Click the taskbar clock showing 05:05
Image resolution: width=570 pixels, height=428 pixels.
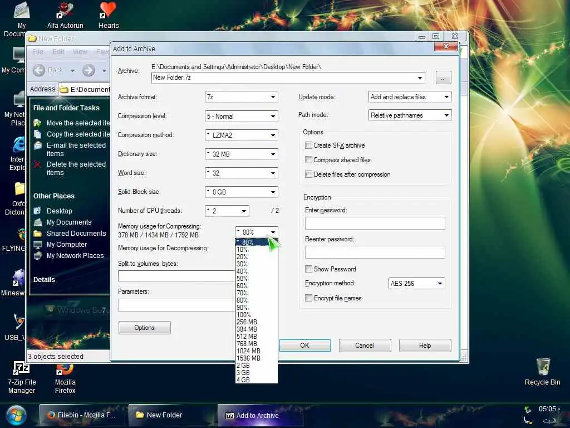(x=549, y=409)
